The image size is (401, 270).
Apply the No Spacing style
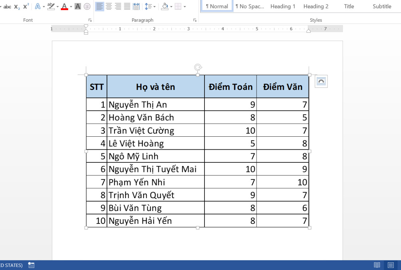[250, 6]
